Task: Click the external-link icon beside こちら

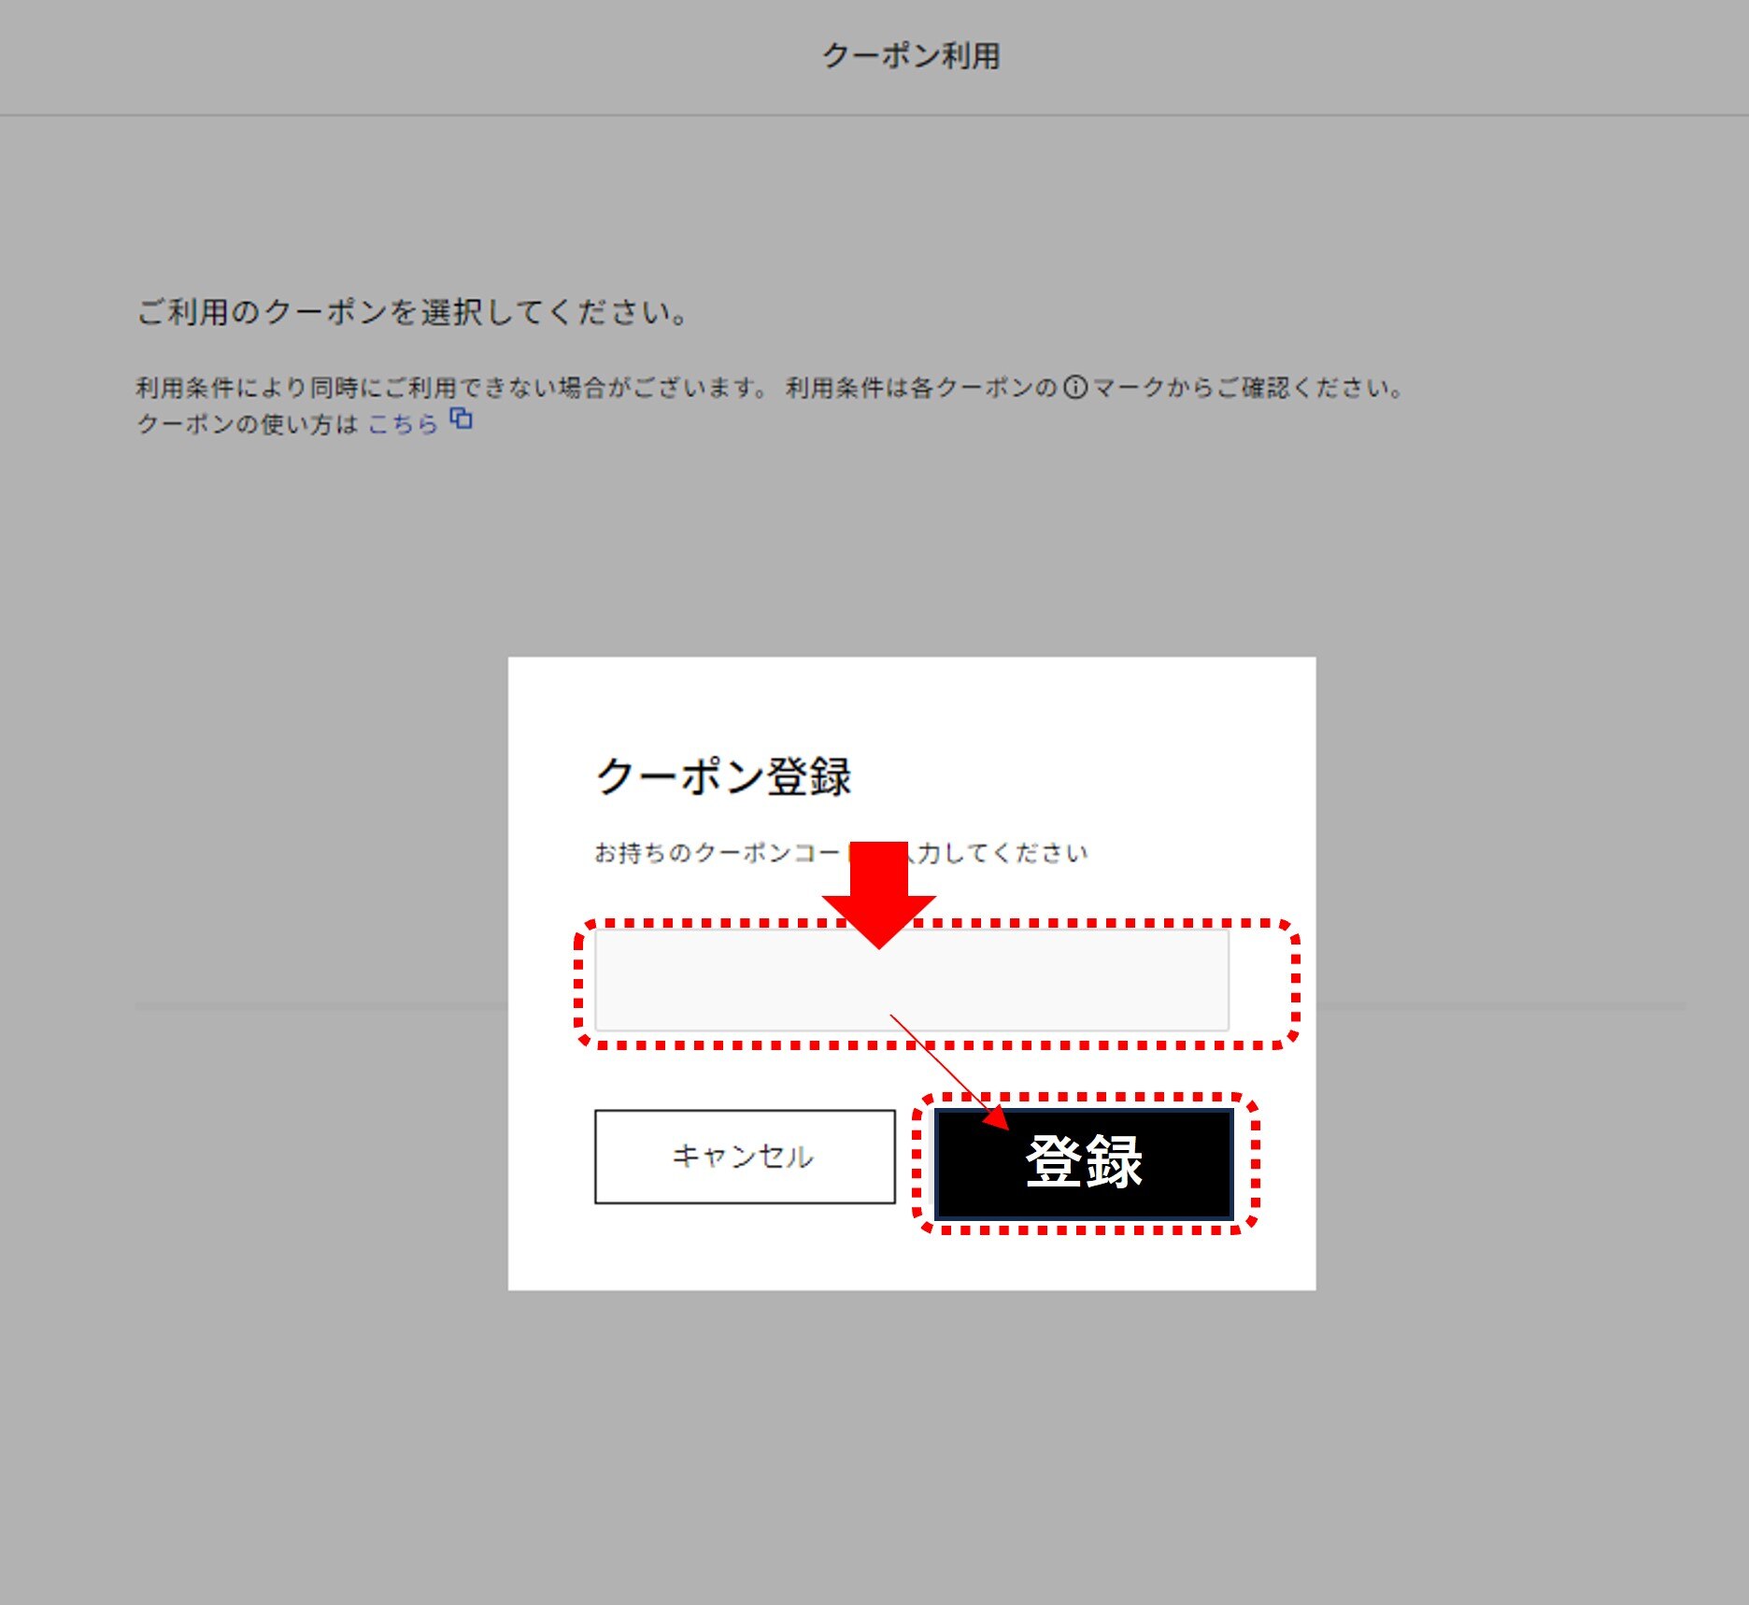Action: (462, 419)
